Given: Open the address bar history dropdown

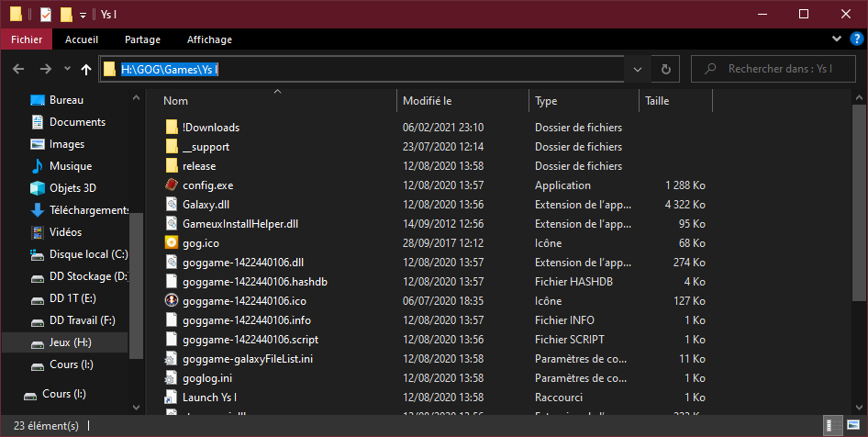Looking at the screenshot, I should (x=637, y=69).
